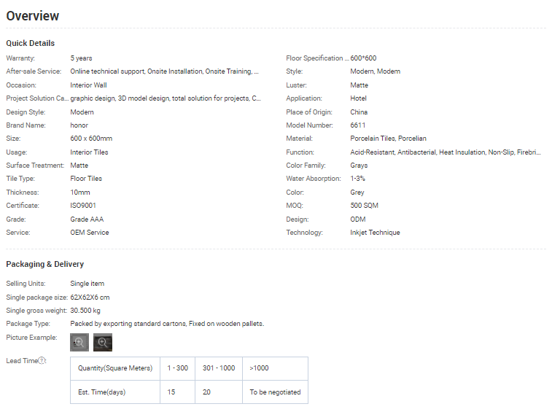The width and height of the screenshot is (552, 412).
Task: Click the MOQ value '500 SQM'
Action: [x=364, y=206]
